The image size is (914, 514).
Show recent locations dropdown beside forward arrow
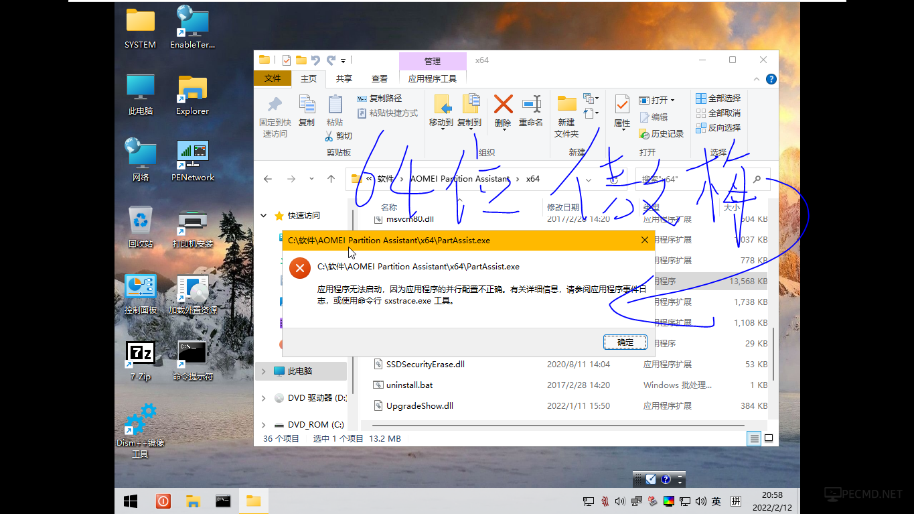point(311,179)
